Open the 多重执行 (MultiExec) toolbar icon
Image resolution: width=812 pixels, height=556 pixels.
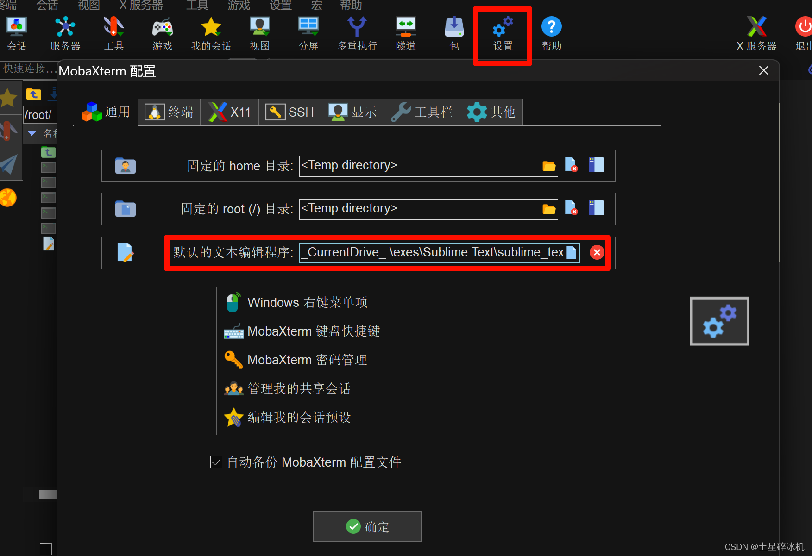tap(357, 33)
